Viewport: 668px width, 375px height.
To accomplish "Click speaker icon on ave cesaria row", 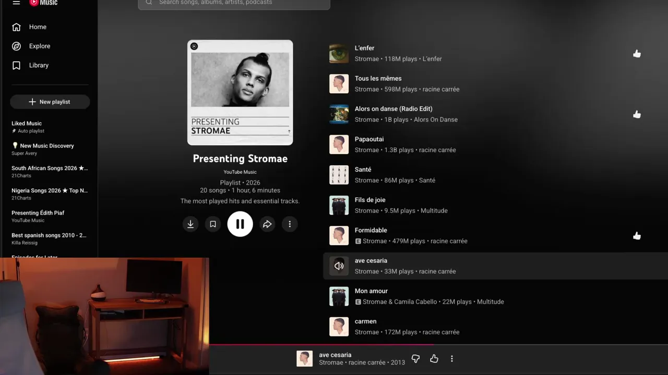I will point(339,266).
